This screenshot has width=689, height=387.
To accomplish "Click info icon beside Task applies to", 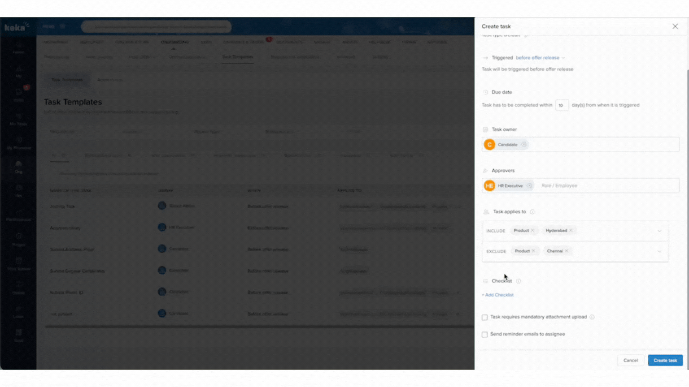I will click(x=532, y=212).
